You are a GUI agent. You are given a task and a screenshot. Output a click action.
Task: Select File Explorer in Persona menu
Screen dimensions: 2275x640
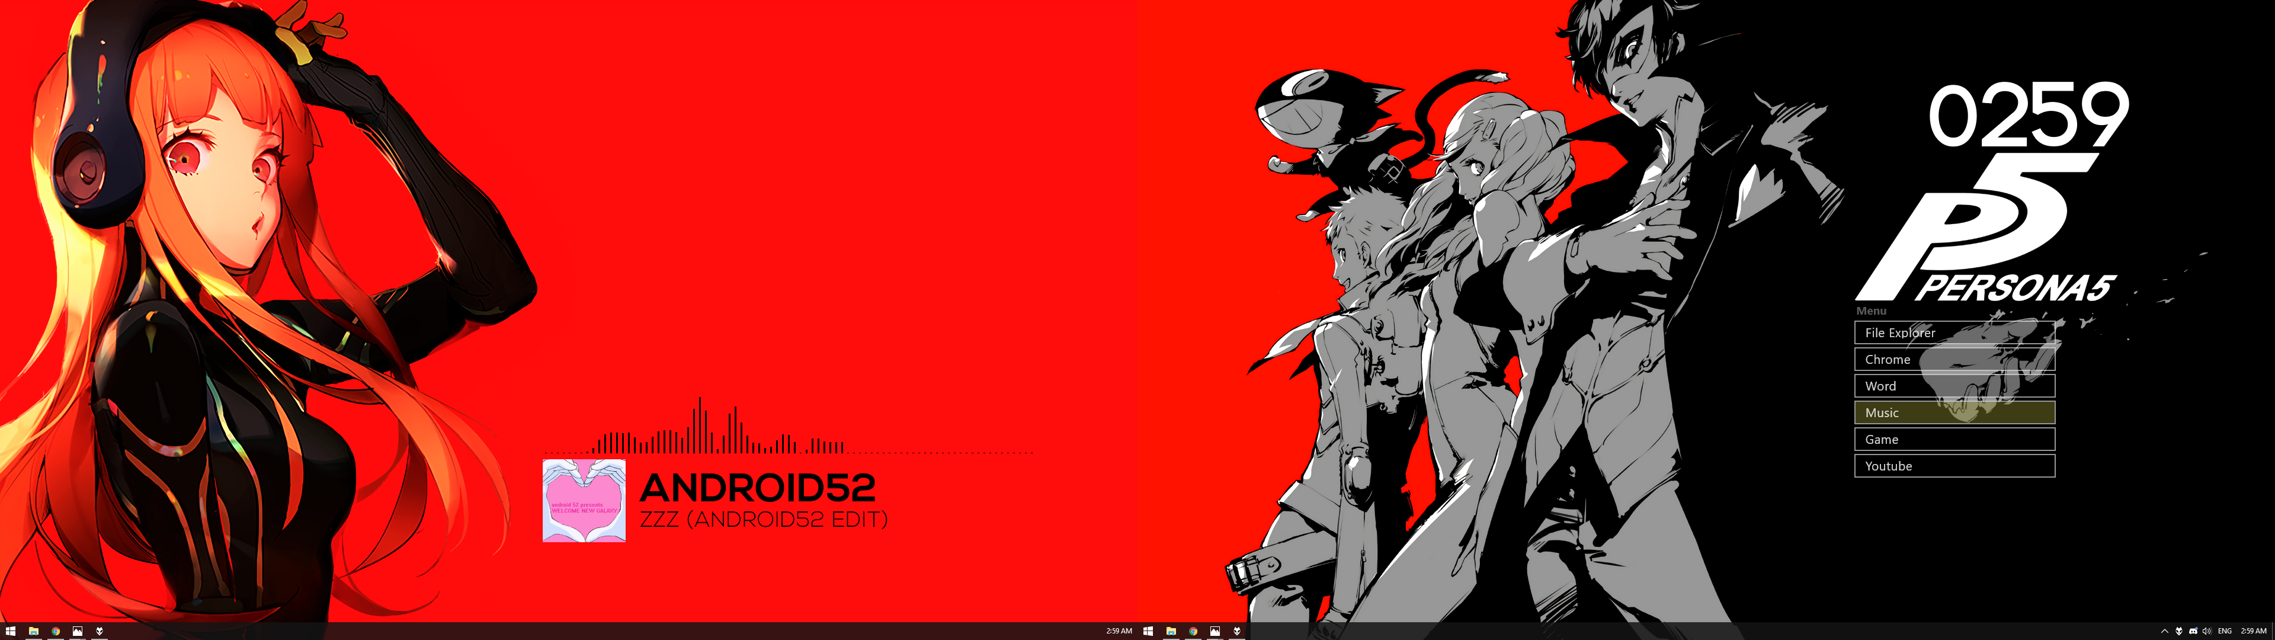[x=1953, y=332]
